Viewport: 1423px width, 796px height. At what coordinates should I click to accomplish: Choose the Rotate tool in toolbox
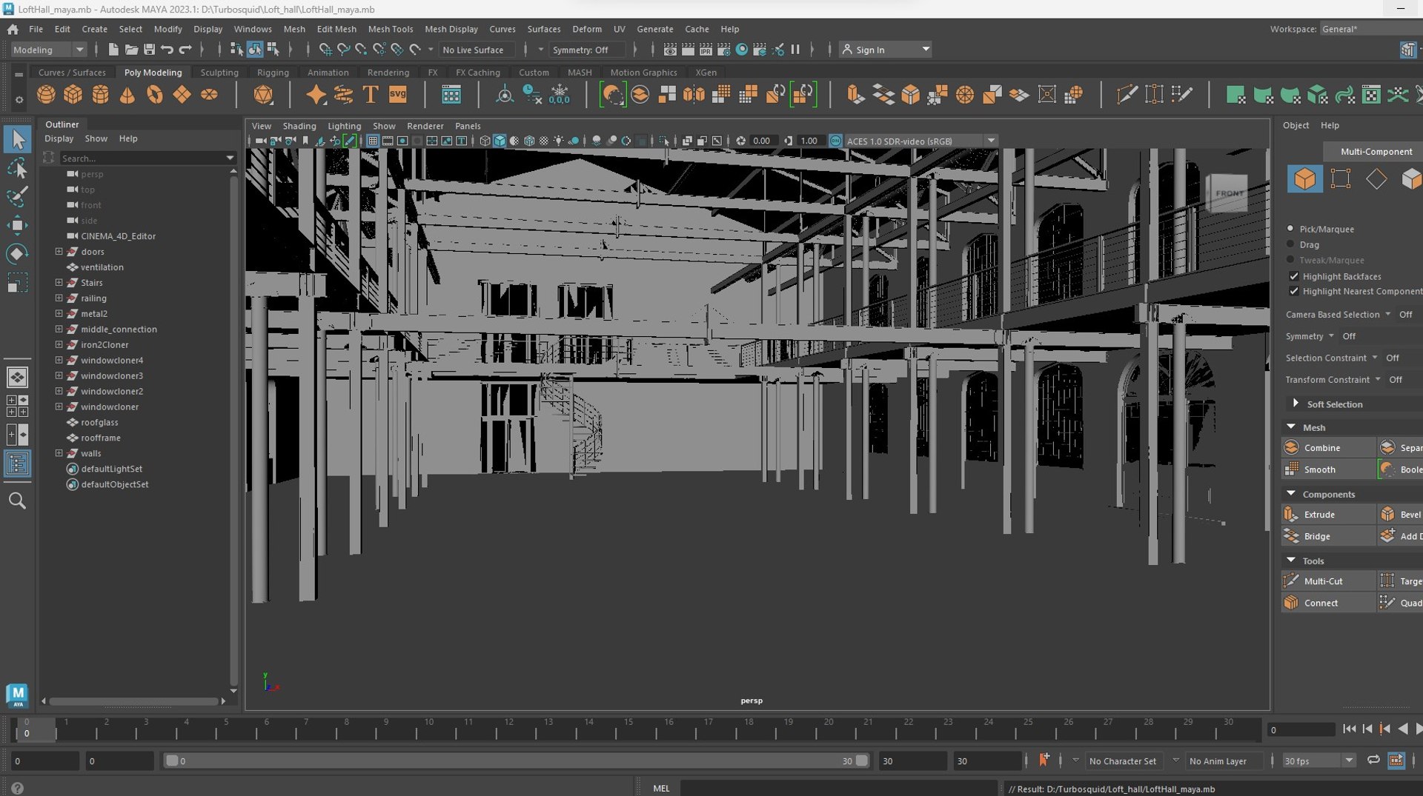(x=17, y=254)
